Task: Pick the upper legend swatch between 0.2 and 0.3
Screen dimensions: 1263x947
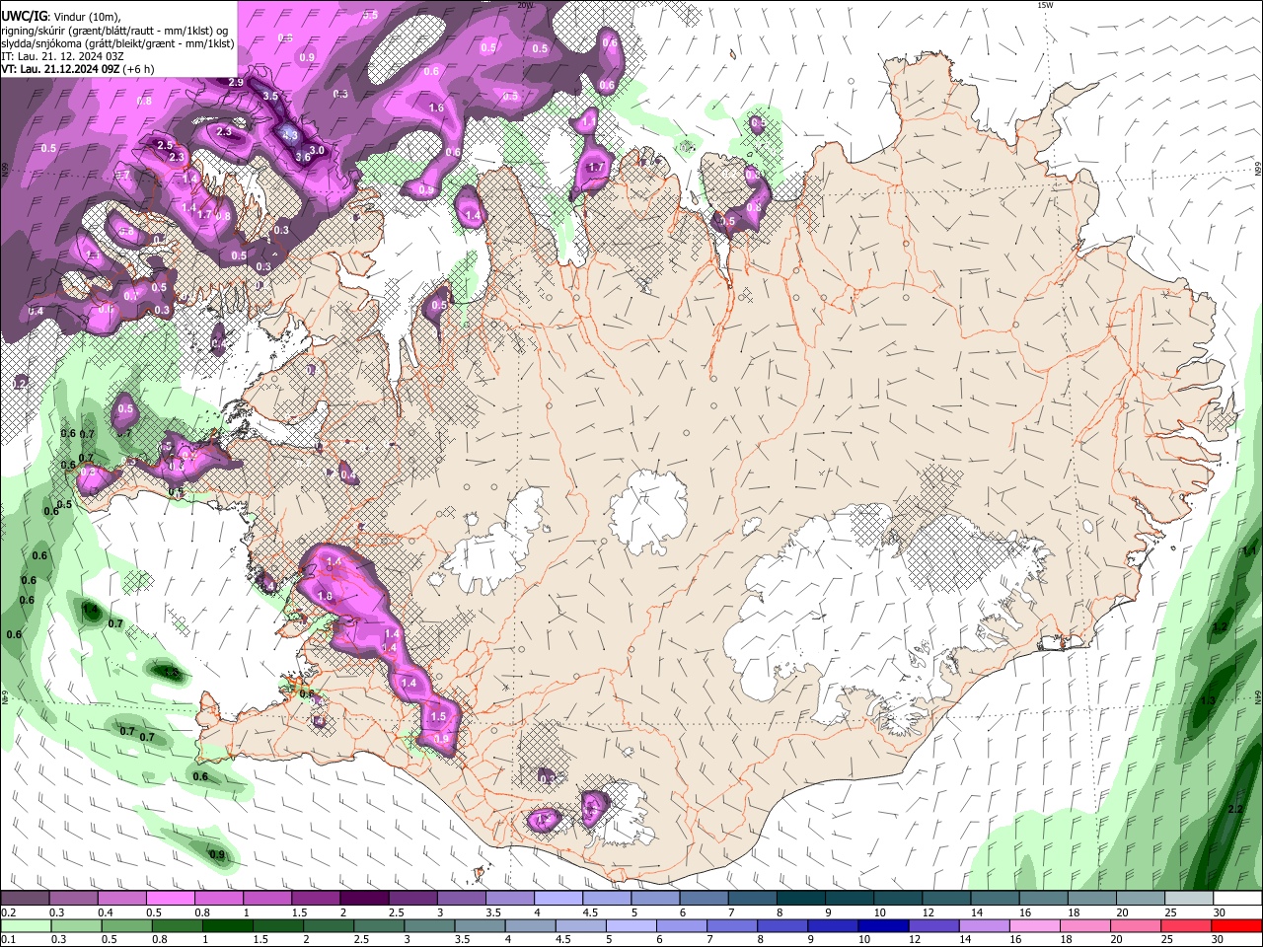Action: 25,898
